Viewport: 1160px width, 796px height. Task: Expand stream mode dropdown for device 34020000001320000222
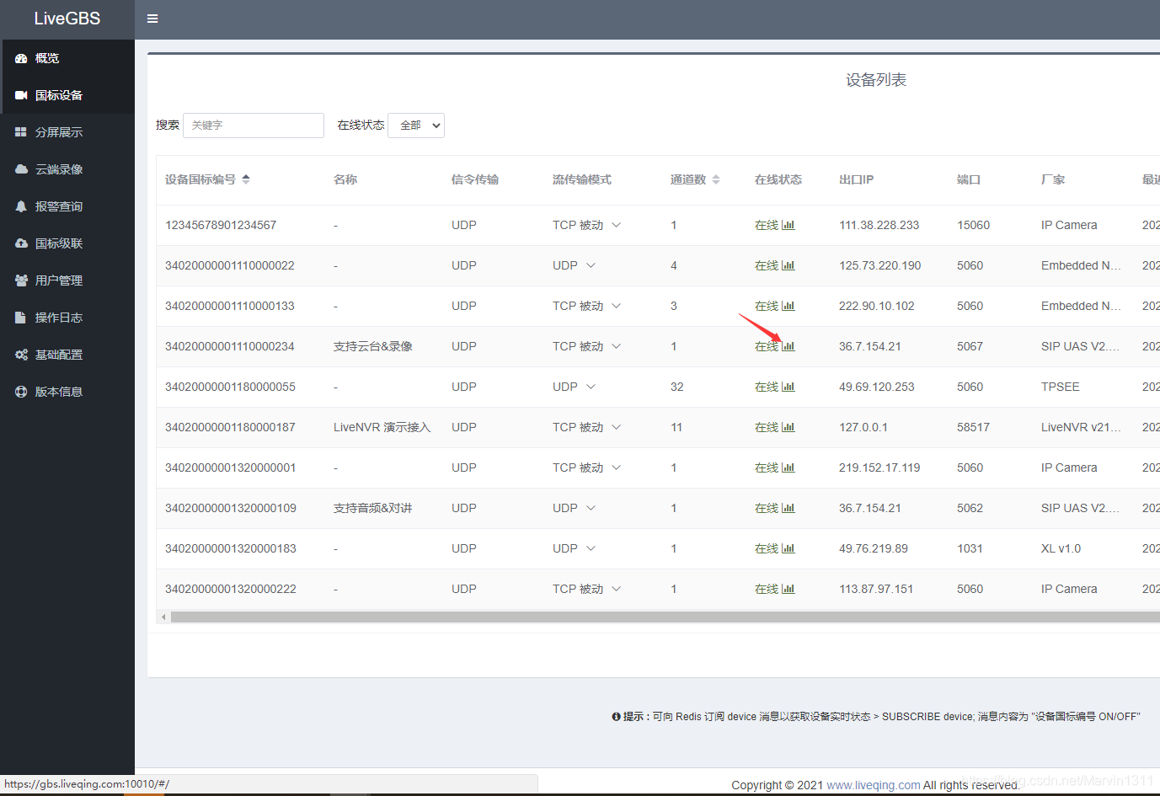point(616,589)
